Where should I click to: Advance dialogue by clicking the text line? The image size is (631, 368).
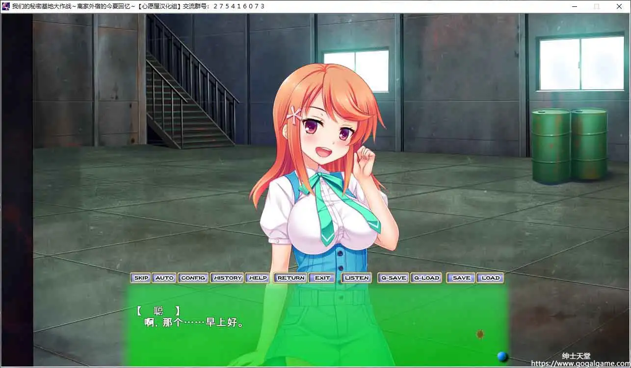pos(194,323)
